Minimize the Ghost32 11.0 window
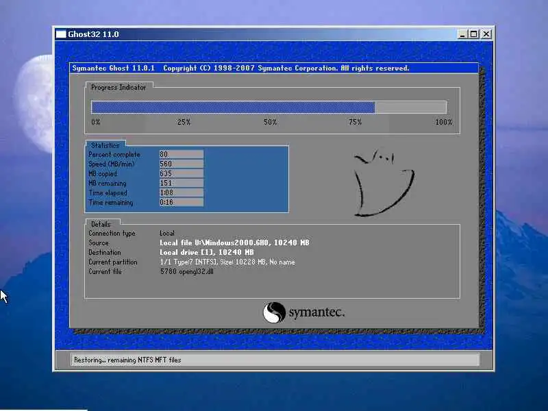The width and height of the screenshot is (548, 411). coord(462,34)
